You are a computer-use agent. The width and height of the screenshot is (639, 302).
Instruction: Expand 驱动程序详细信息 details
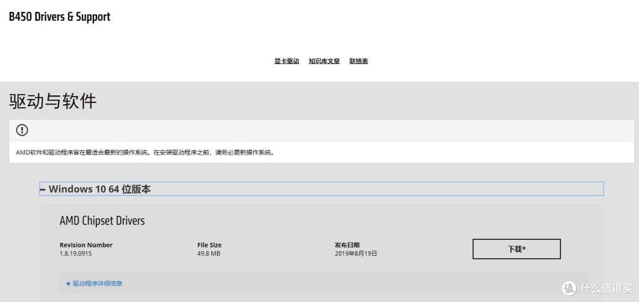(94, 283)
